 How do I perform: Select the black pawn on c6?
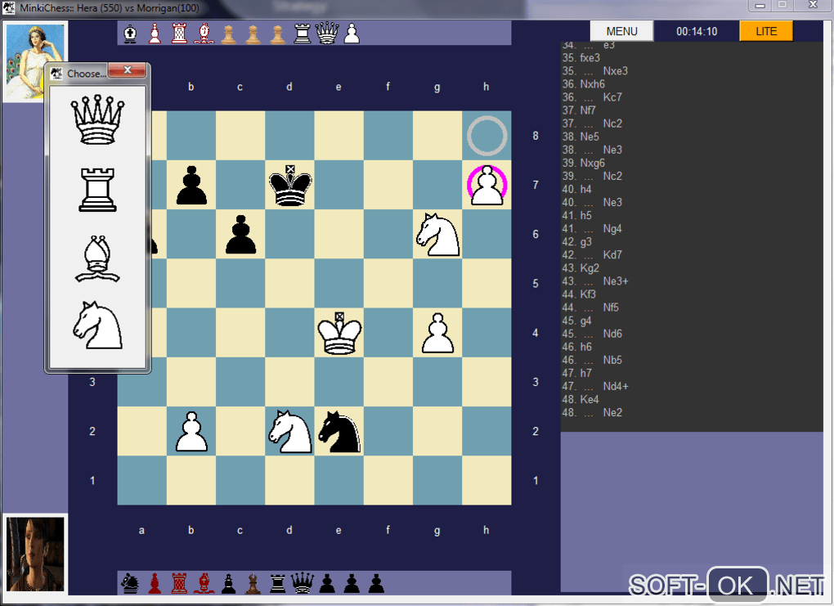point(240,234)
